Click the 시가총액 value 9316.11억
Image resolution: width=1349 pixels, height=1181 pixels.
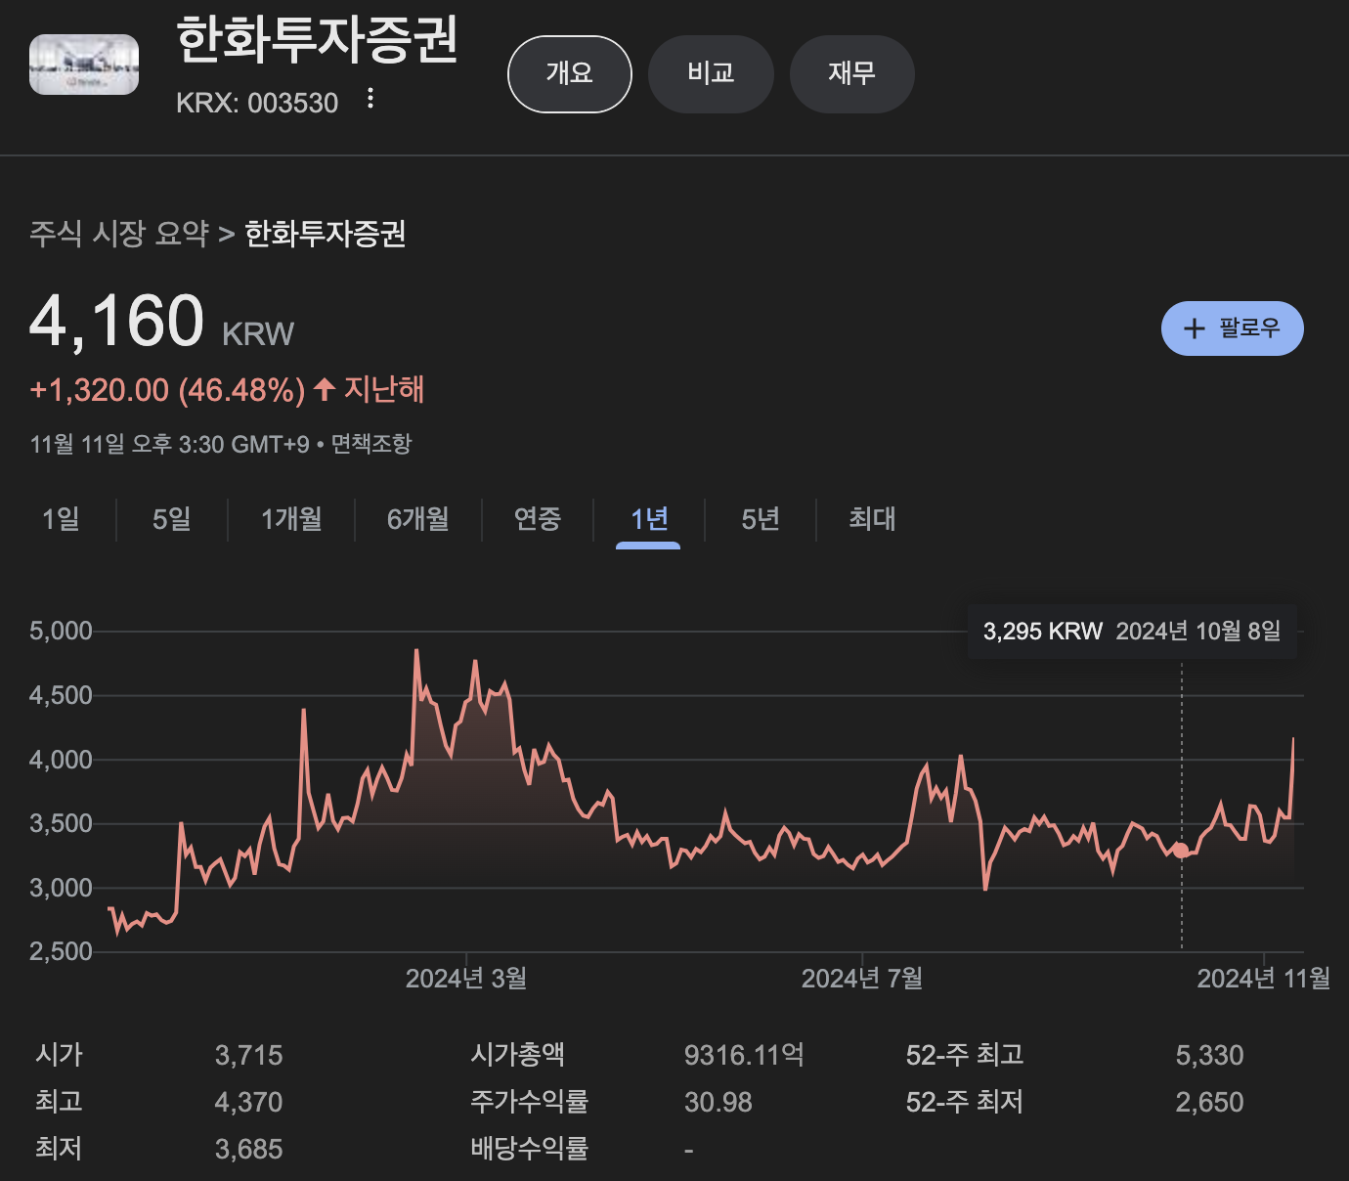tap(744, 1056)
